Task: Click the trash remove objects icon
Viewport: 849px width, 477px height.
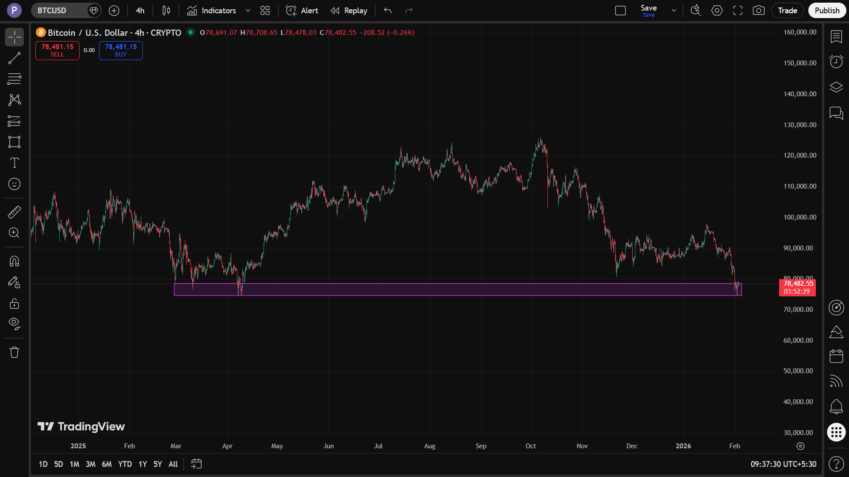Action: [14, 352]
